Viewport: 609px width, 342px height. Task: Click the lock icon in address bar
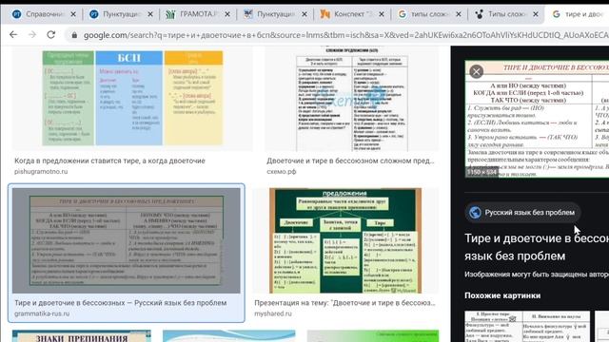[74, 35]
